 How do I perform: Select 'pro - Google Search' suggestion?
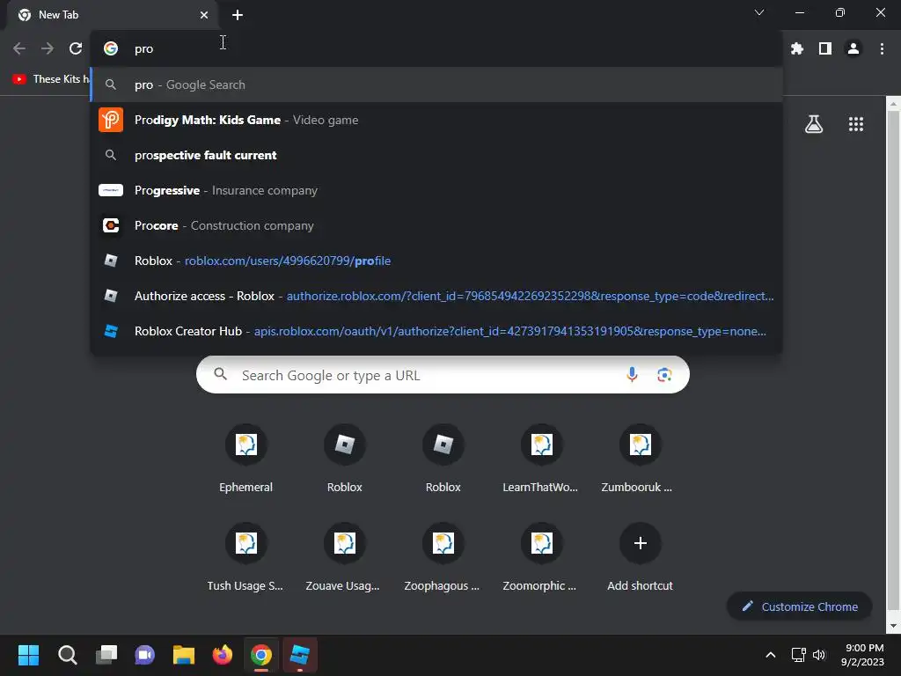[x=436, y=84]
